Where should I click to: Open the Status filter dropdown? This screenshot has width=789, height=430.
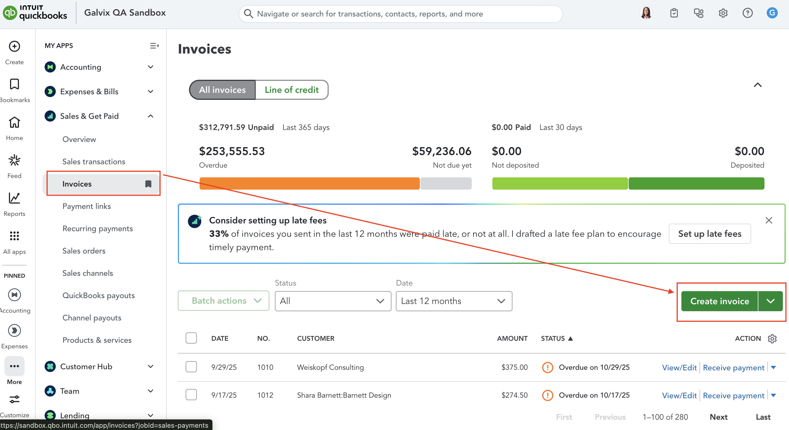point(333,301)
